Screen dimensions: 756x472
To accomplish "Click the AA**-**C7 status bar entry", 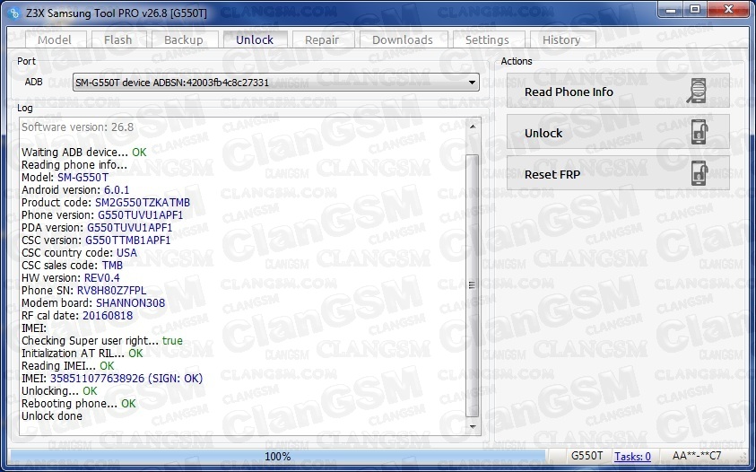I will click(697, 456).
